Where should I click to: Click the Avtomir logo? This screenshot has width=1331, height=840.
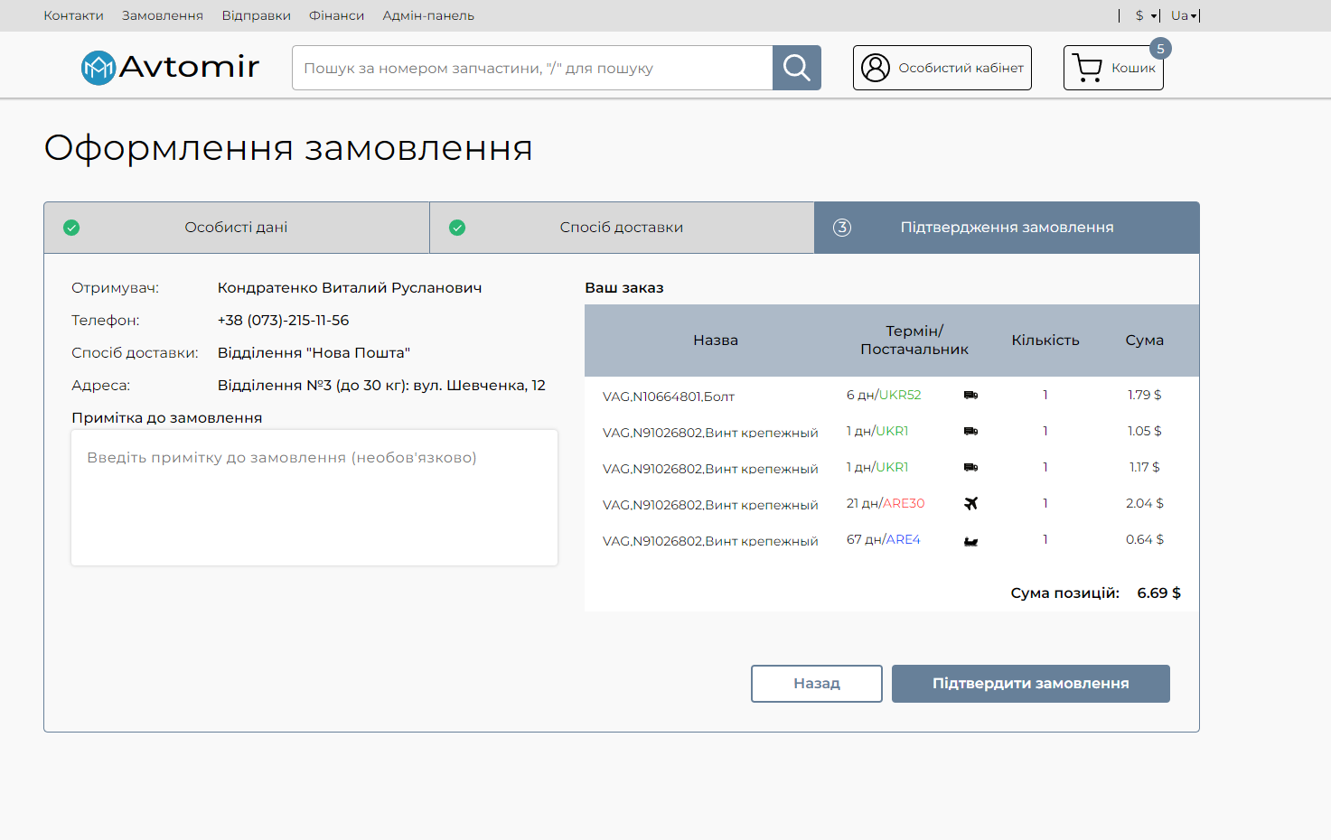tap(171, 67)
